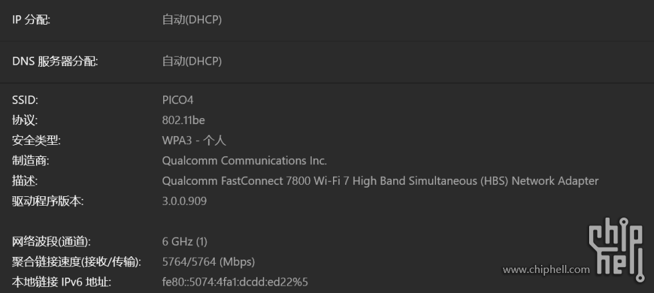Click the 6 GHz (1) network band value
The image size is (654, 293).
185,241
